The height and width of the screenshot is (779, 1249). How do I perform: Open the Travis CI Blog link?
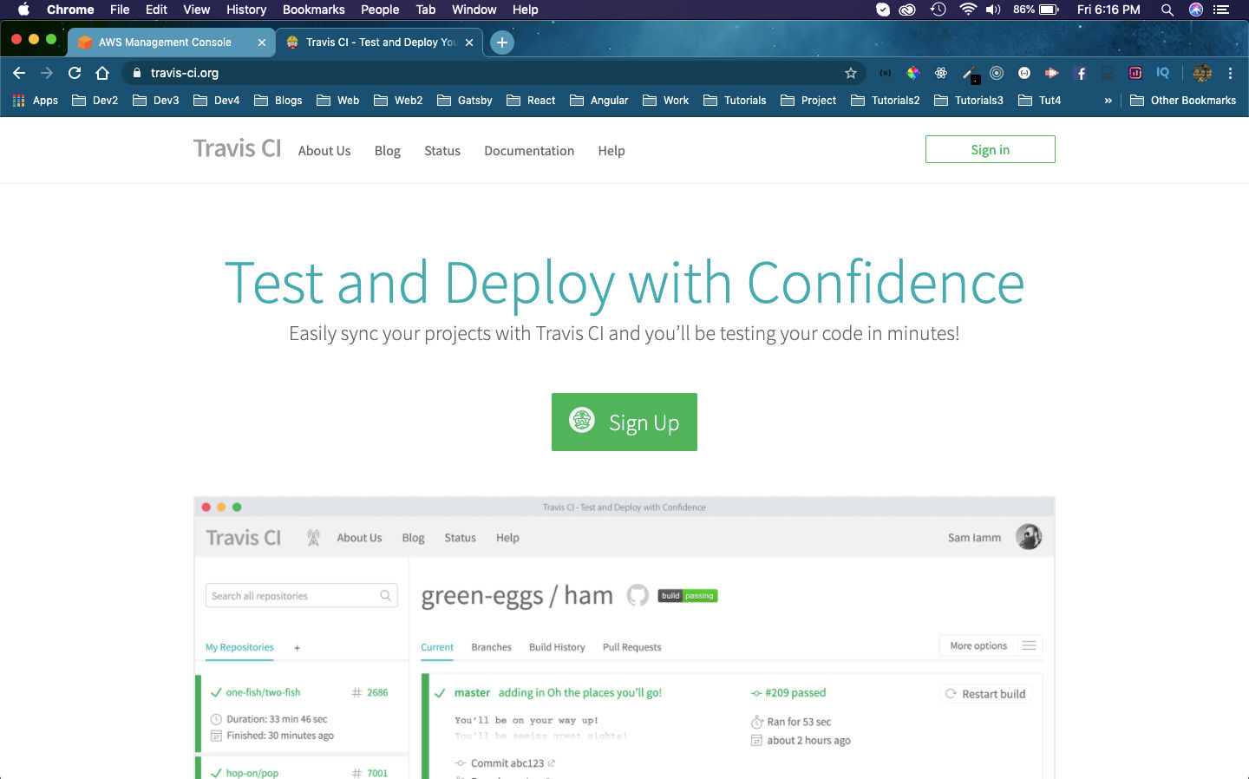388,151
